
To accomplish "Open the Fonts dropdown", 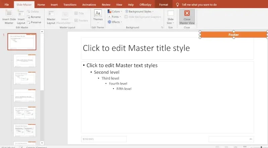I will pos(114,17).
